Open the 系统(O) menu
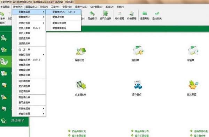The height and width of the screenshot is (137, 209). (x=109, y=7)
